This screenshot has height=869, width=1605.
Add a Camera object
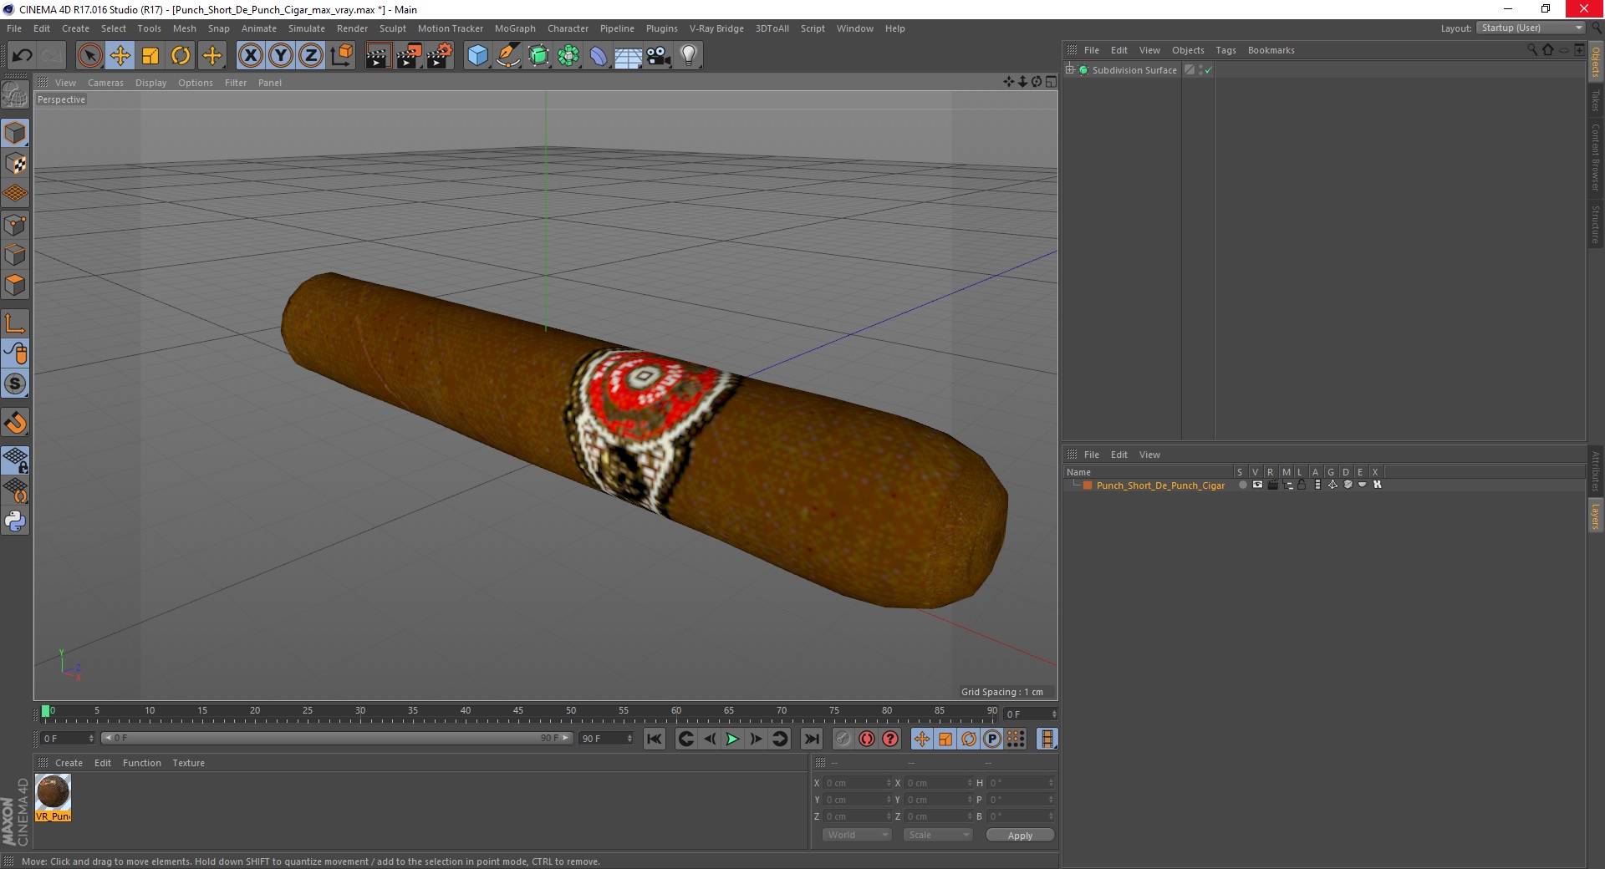[659, 56]
